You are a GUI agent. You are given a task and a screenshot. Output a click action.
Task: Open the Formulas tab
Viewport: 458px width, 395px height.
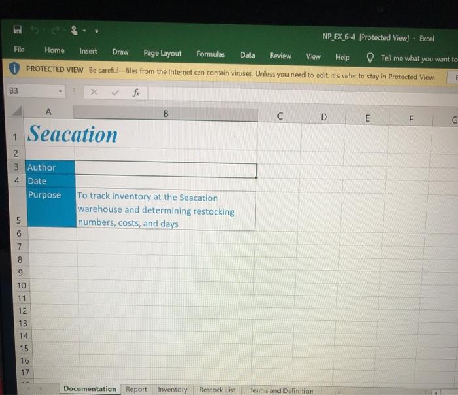[x=211, y=54]
